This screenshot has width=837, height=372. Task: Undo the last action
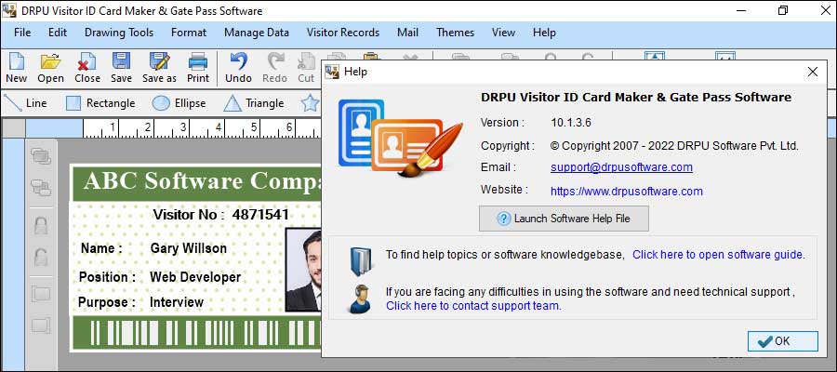tap(238, 67)
